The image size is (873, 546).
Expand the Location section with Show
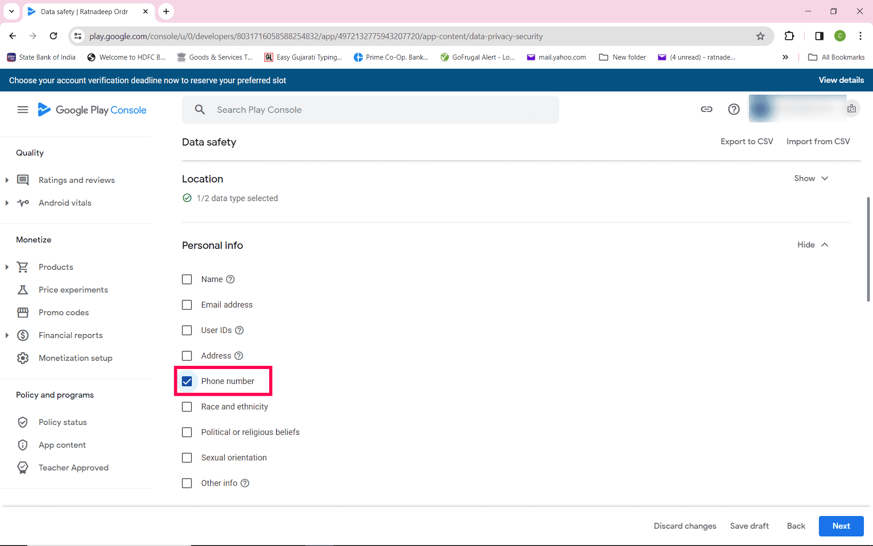tap(811, 178)
